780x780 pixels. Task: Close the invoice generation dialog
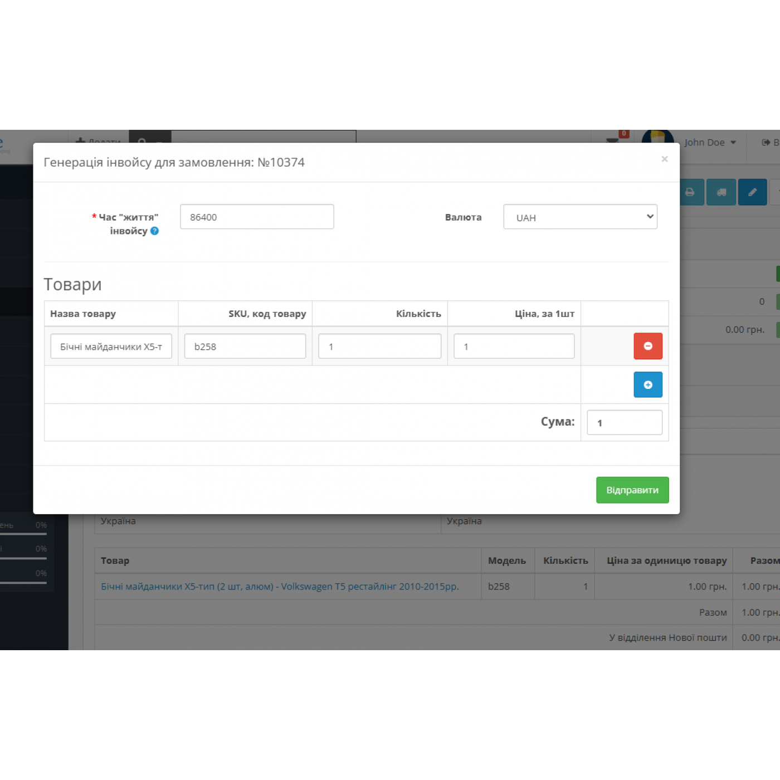pos(664,159)
